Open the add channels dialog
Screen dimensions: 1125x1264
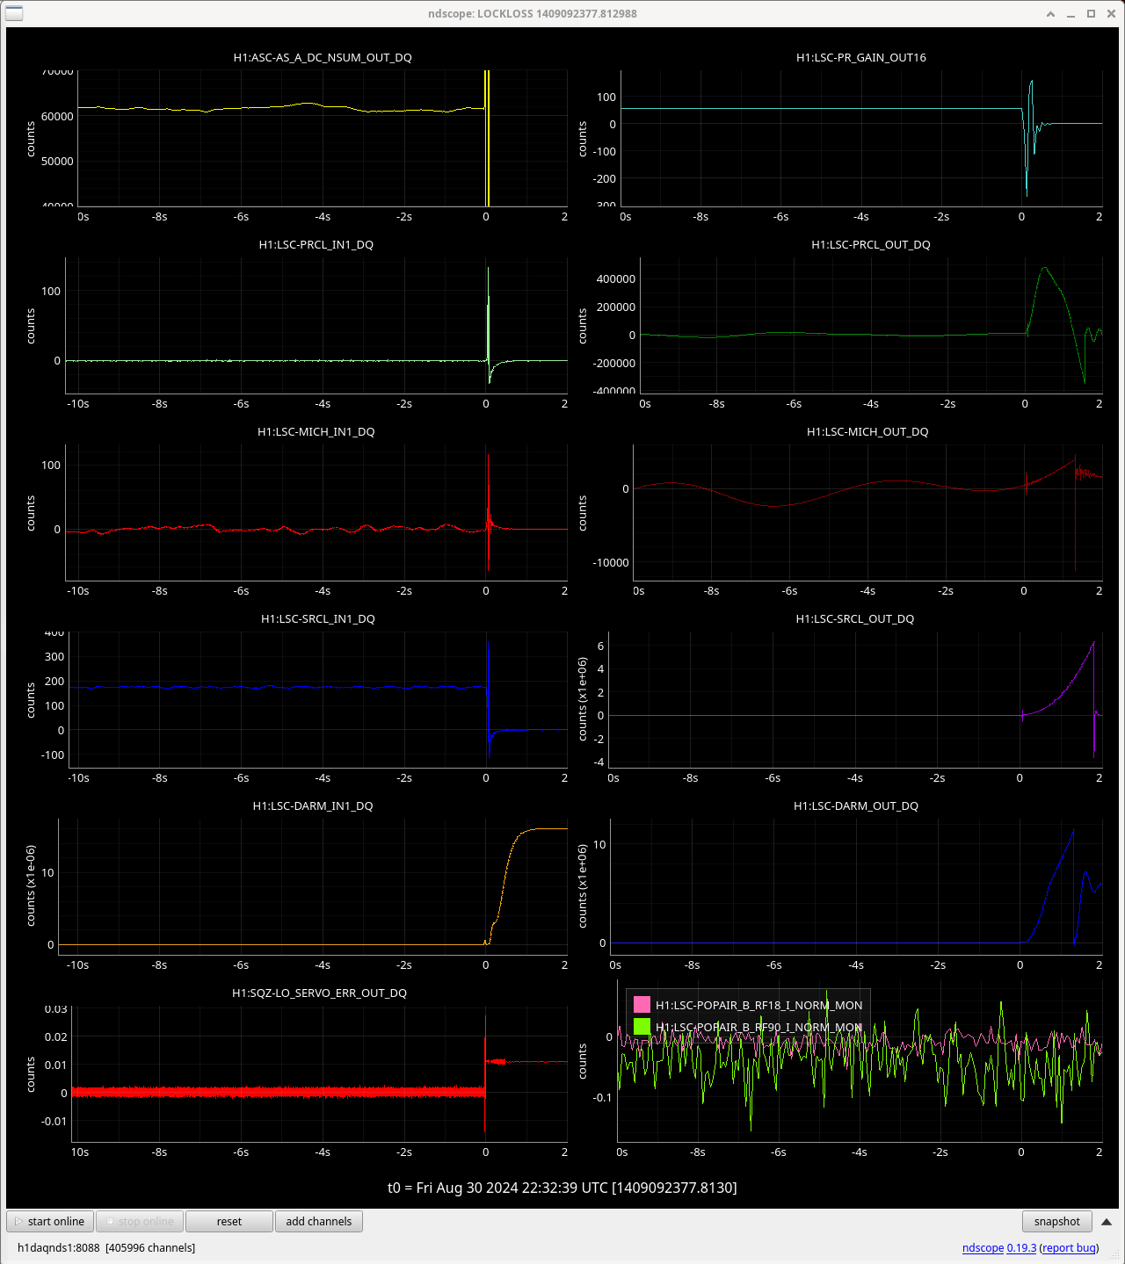[319, 1221]
